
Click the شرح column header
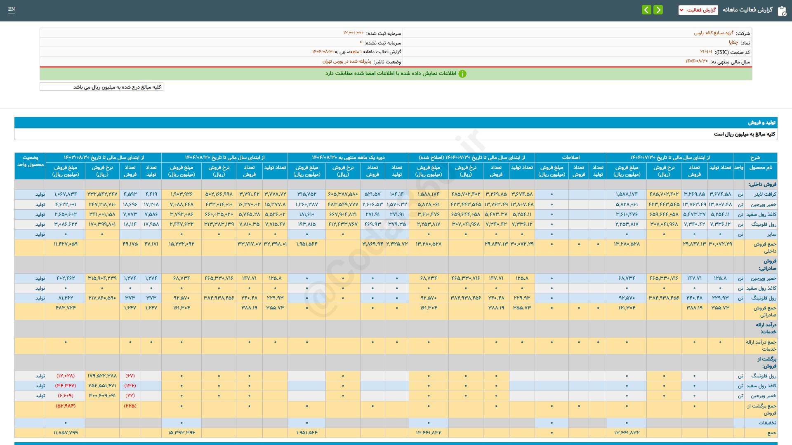pos(755,157)
